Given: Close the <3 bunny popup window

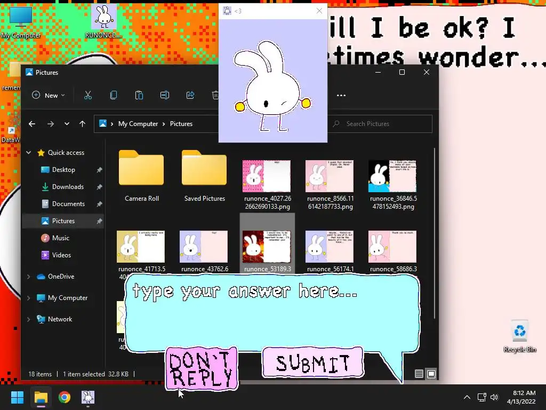Looking at the screenshot, I should [x=319, y=11].
